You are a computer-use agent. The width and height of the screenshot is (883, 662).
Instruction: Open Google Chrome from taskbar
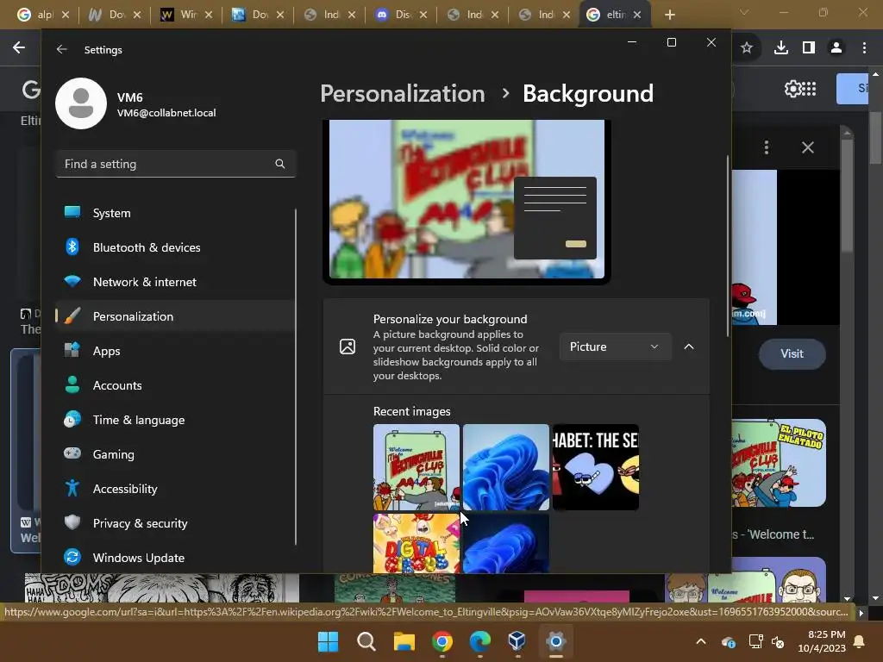click(x=442, y=641)
